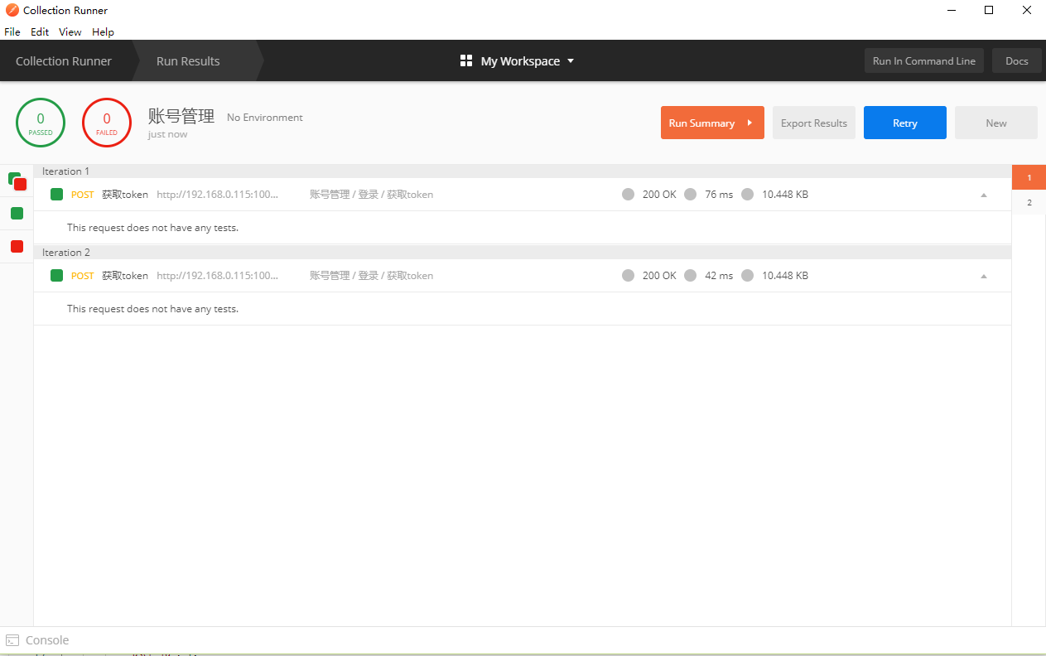Click 10.448 KB size in Iteration 1
1046x656 pixels.
[x=785, y=195]
